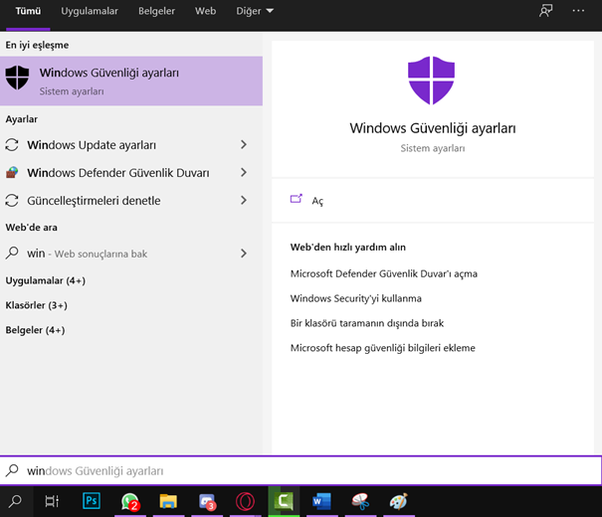Viewport: 602px width, 517px height.
Task: Click the magnifier icon in the search box
Action: (x=12, y=470)
